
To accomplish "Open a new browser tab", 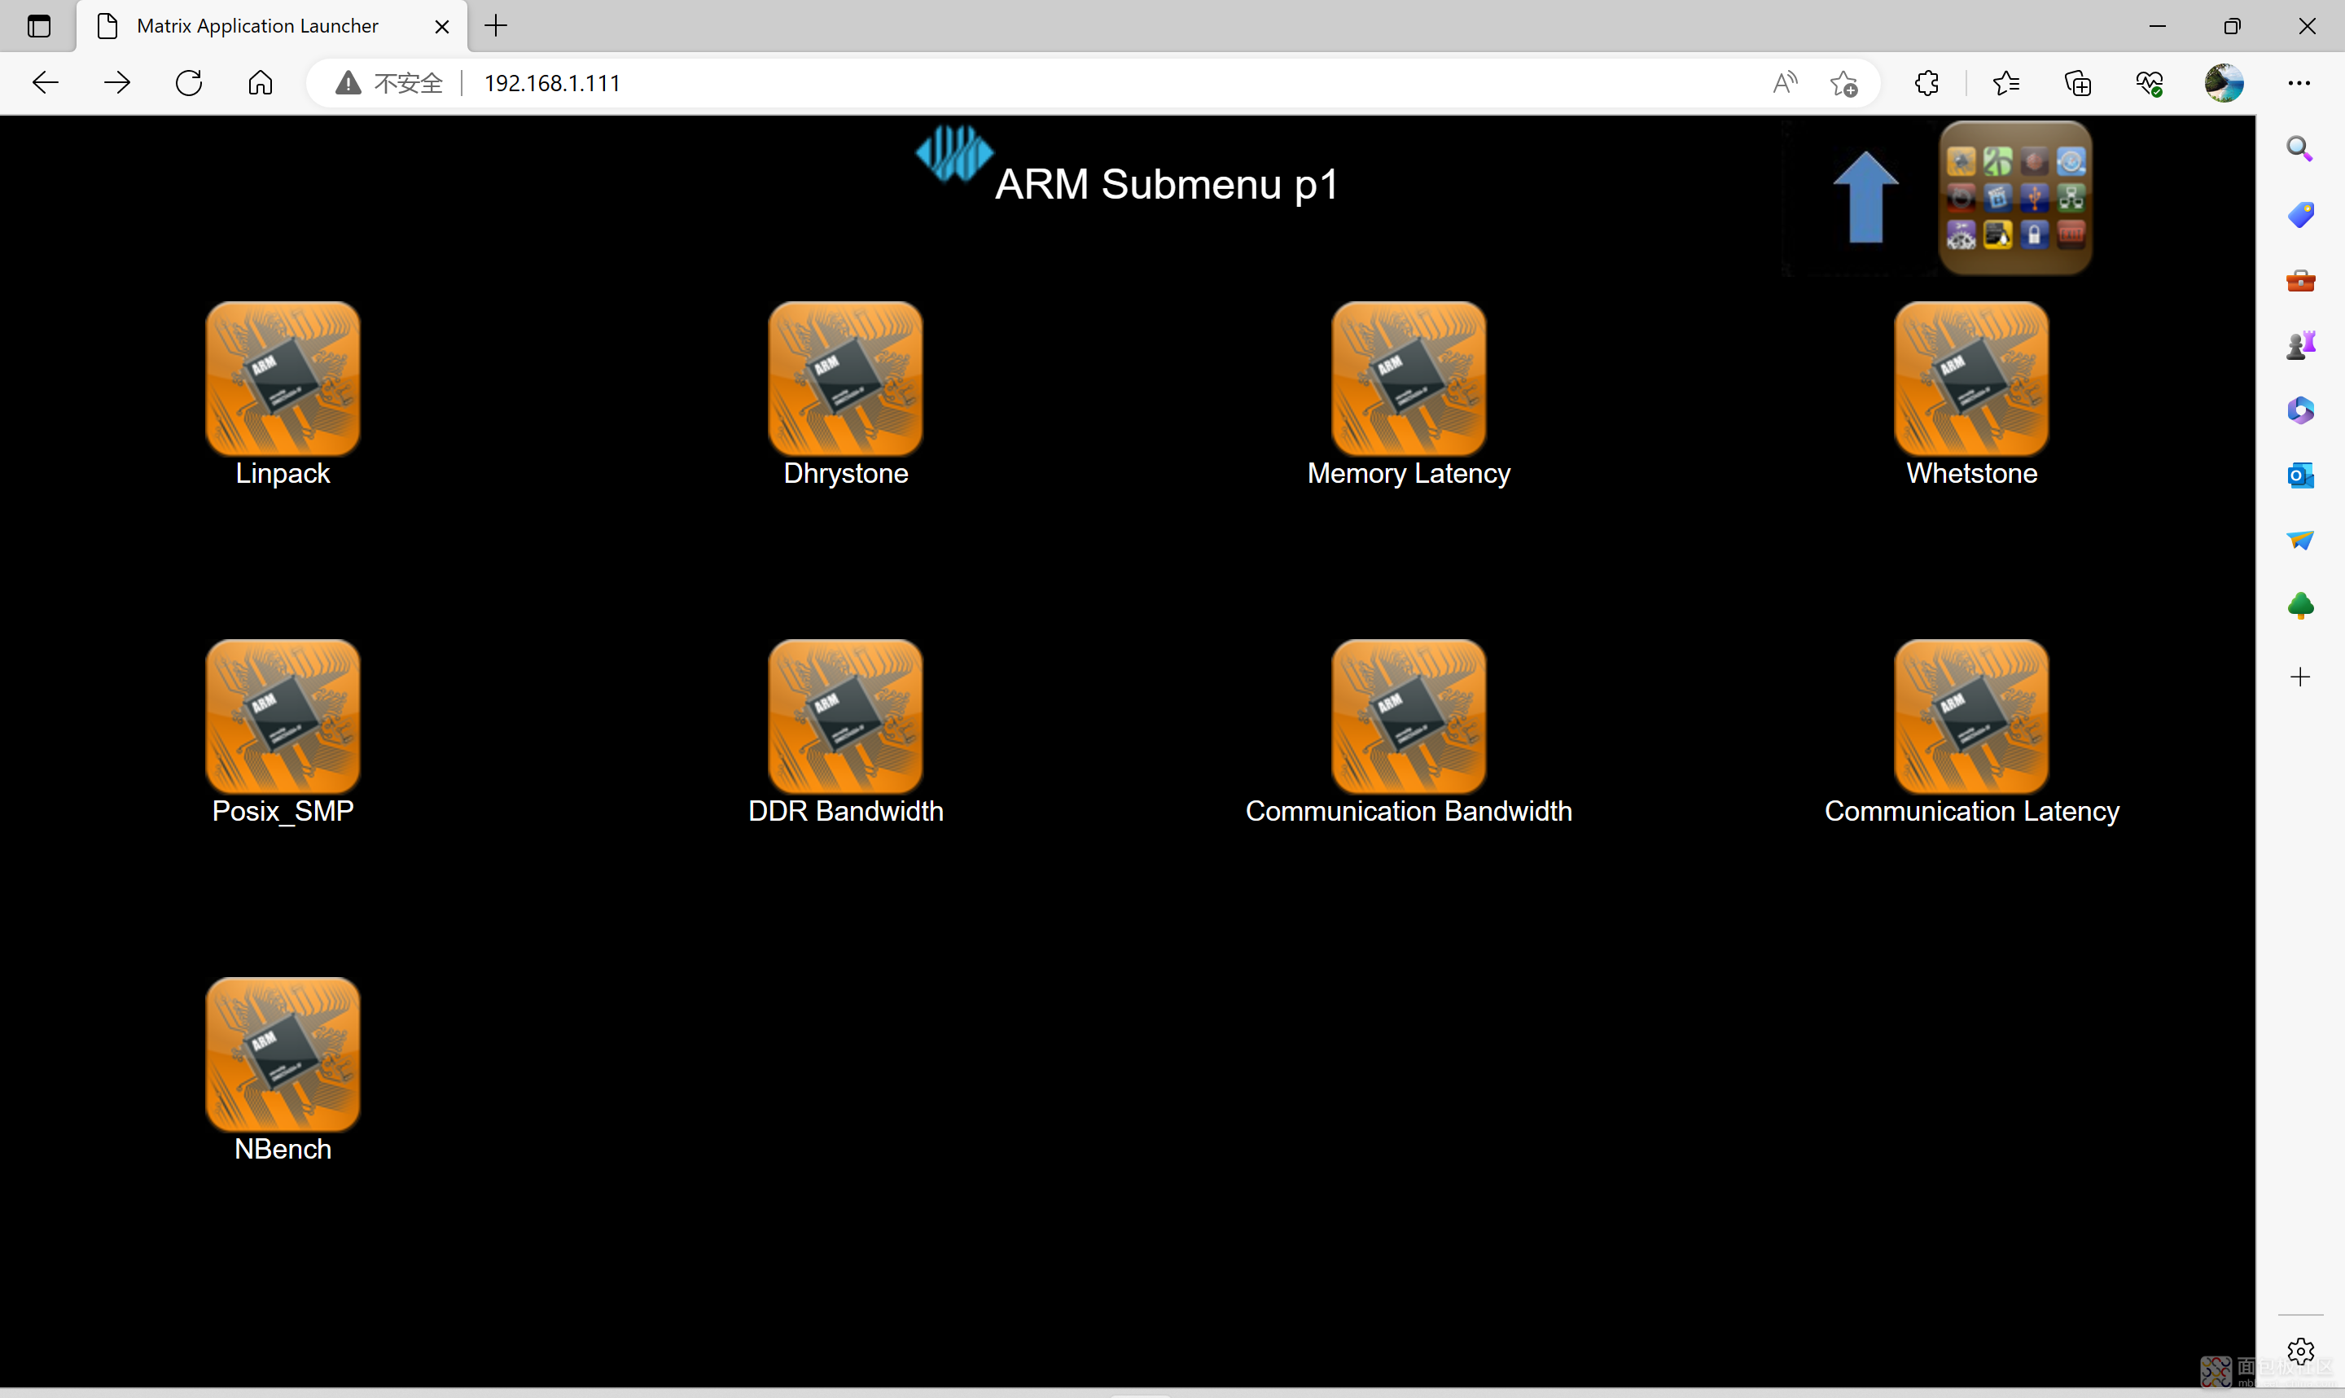I will pos(495,26).
